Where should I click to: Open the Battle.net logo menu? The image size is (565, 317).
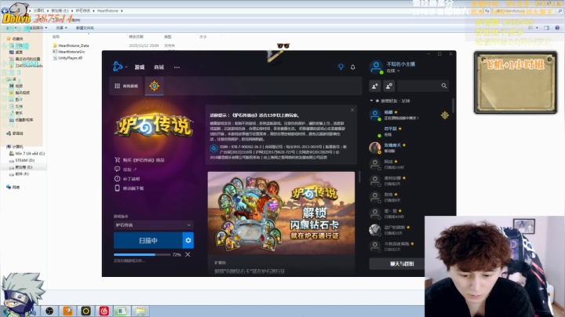click(118, 67)
